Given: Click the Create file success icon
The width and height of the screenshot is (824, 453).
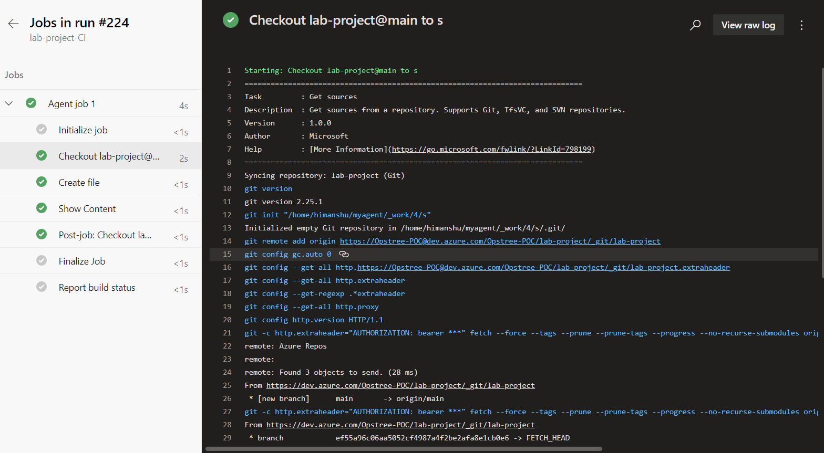Looking at the screenshot, I should click(x=42, y=182).
